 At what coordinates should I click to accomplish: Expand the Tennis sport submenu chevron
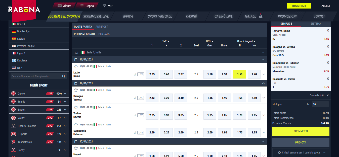pyautogui.click(x=65, y=102)
